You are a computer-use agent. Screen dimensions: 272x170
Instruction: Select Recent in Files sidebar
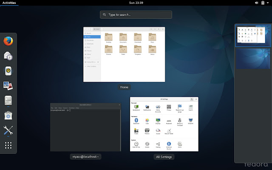[x=92, y=33]
